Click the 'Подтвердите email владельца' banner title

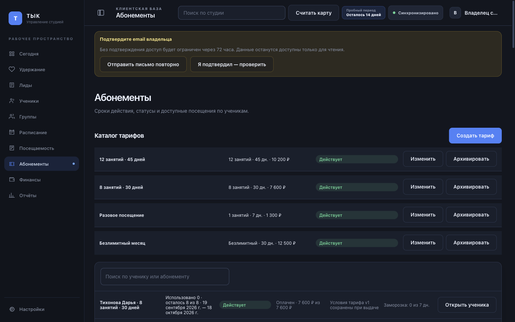[136, 39]
